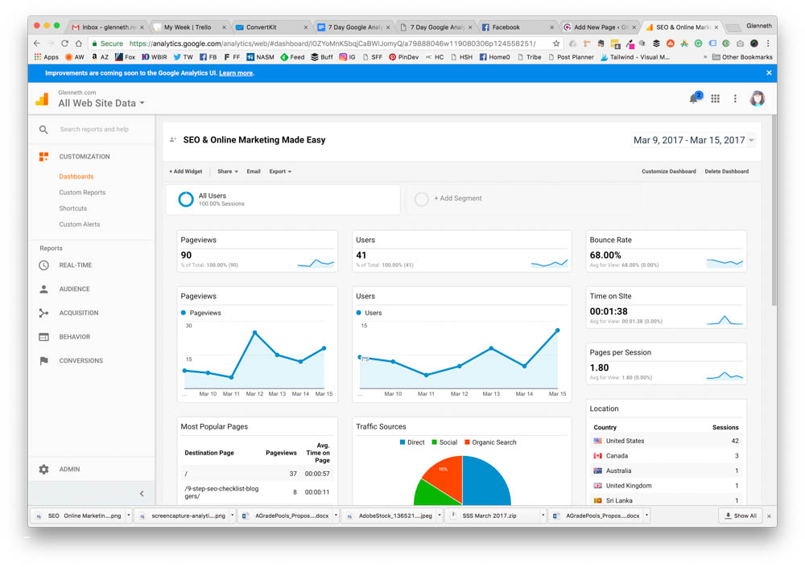The width and height of the screenshot is (805, 567).
Task: Open Shortcuts in sidebar
Action: click(x=73, y=208)
